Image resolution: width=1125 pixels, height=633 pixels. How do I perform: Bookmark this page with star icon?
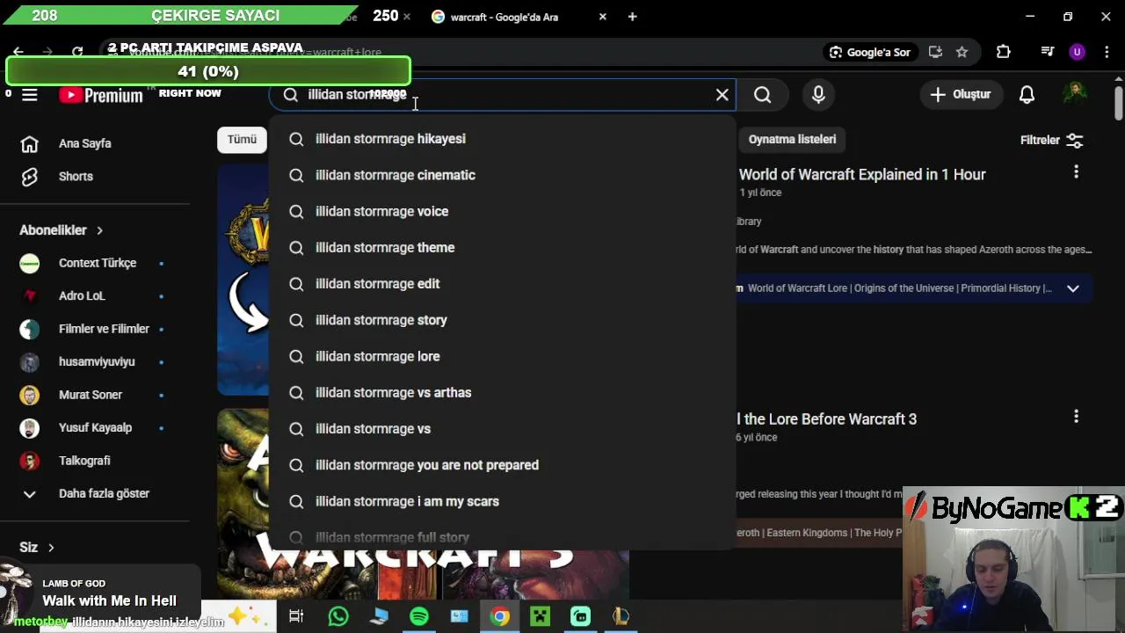click(962, 52)
